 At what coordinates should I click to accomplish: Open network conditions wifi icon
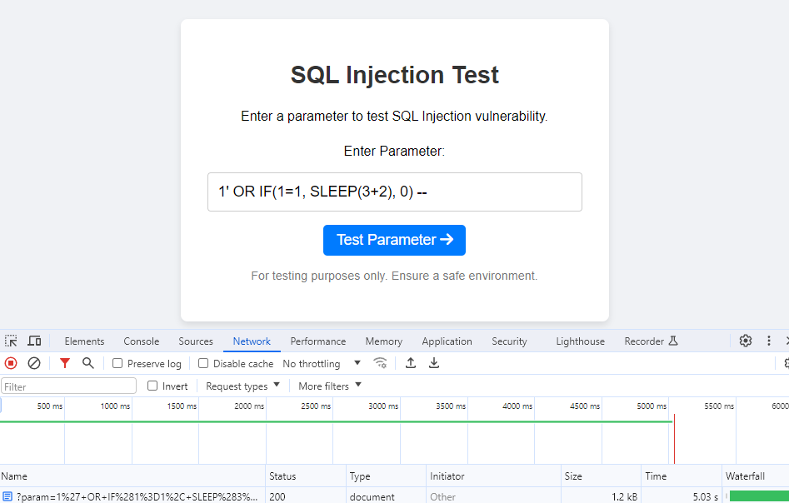click(x=381, y=363)
